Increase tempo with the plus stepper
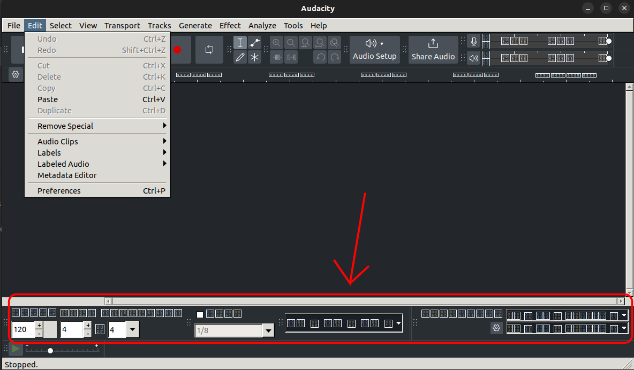Screen dimensions: 634x370 tap(40, 327)
